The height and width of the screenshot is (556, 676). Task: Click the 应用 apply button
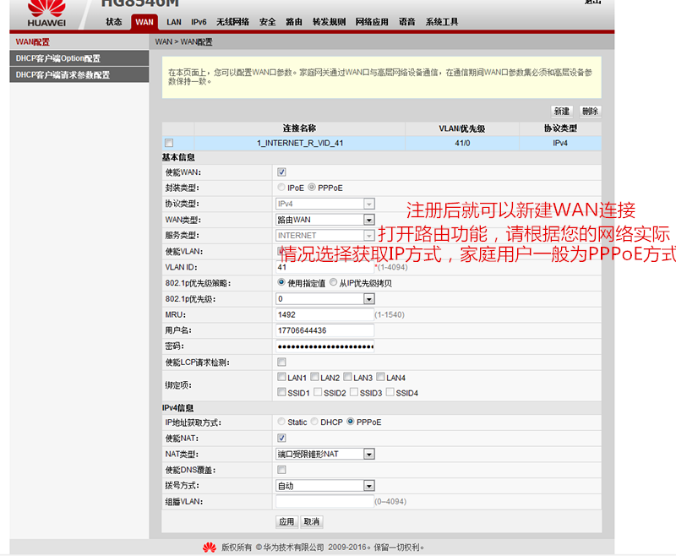pos(286,522)
